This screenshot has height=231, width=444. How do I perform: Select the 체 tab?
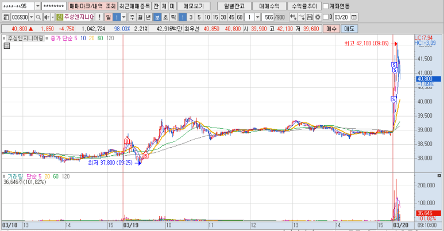164,6
